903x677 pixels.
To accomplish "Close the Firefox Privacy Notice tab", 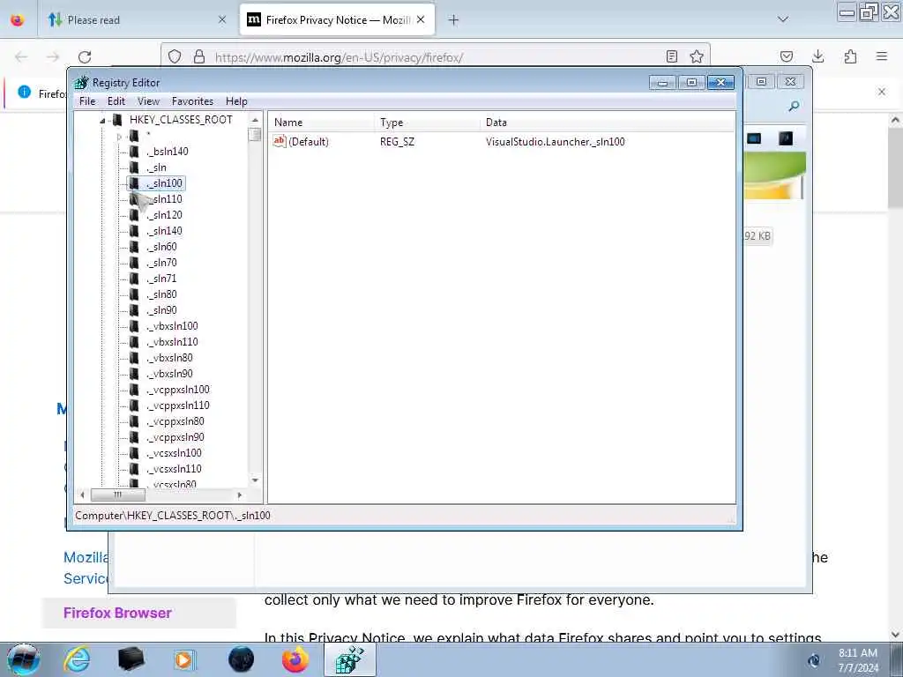I will (x=421, y=19).
